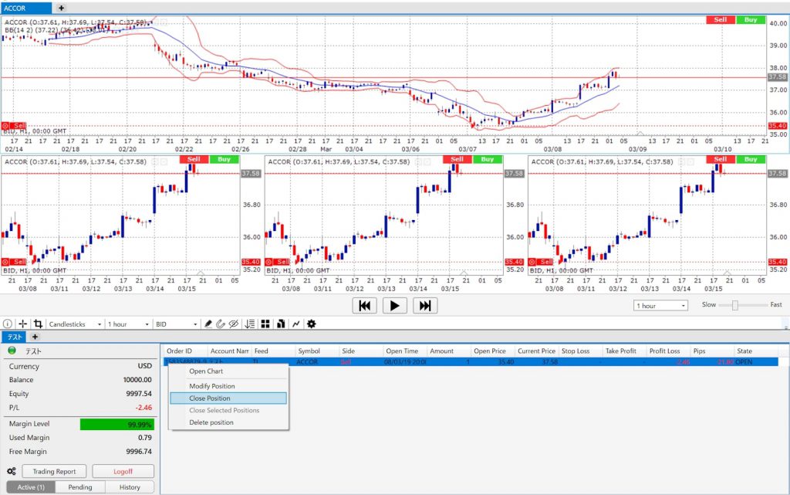Click Buy button on top ACCOR chart
Image resolution: width=790 pixels, height=495 pixels.
751,19
